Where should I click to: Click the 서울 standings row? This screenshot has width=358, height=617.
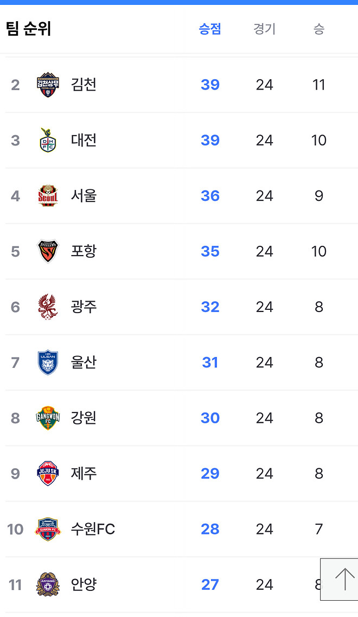tap(84, 196)
